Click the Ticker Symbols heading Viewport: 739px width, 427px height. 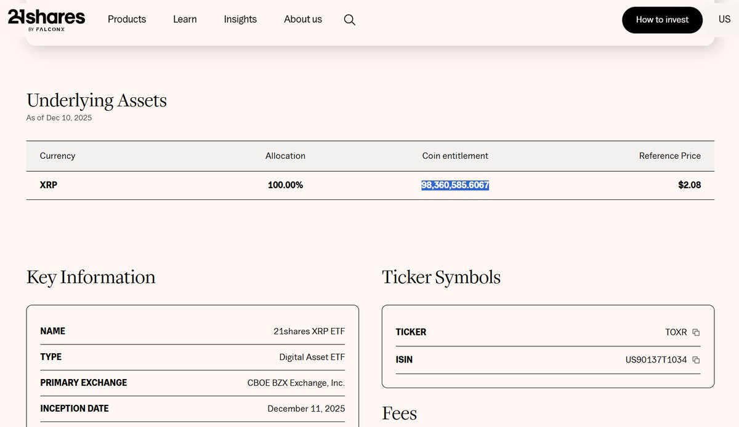click(441, 277)
